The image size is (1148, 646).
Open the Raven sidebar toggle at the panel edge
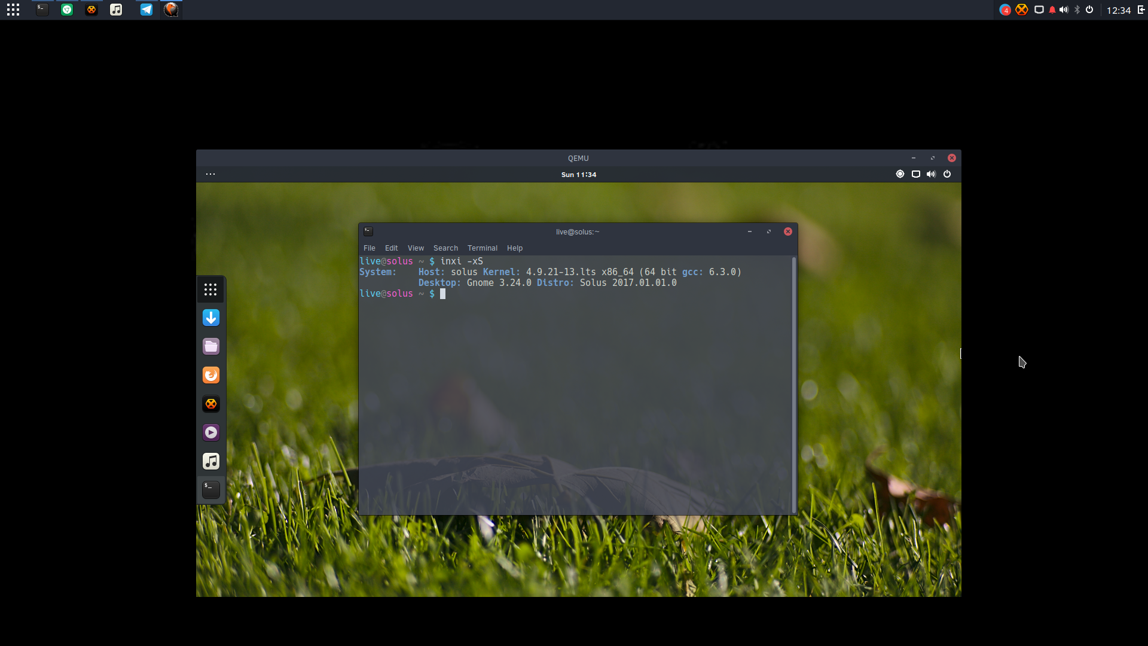point(1141,10)
